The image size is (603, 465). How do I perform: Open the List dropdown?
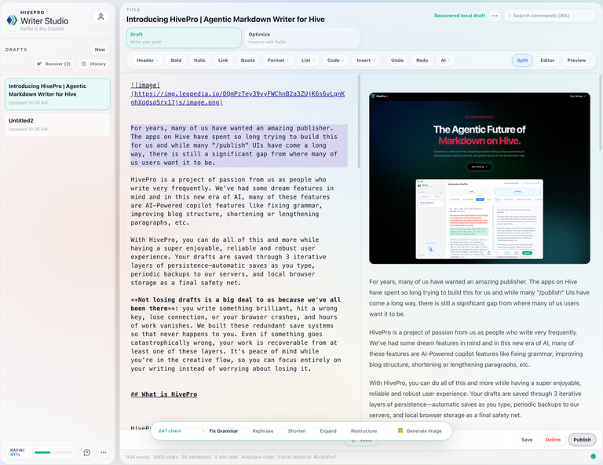pyautogui.click(x=308, y=60)
